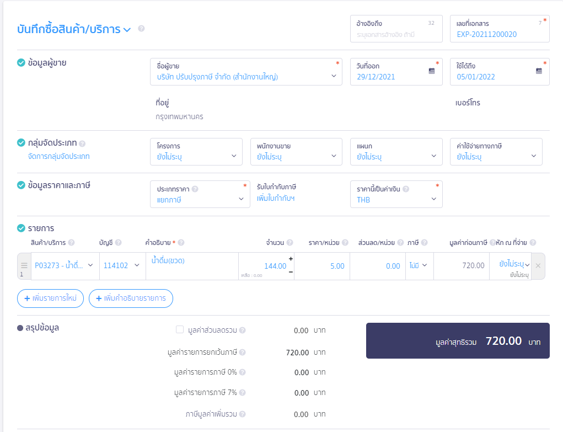Open บันทึกซื้อสินค้า/บริการ title dropdown
The height and width of the screenshot is (432, 563).
127,29
